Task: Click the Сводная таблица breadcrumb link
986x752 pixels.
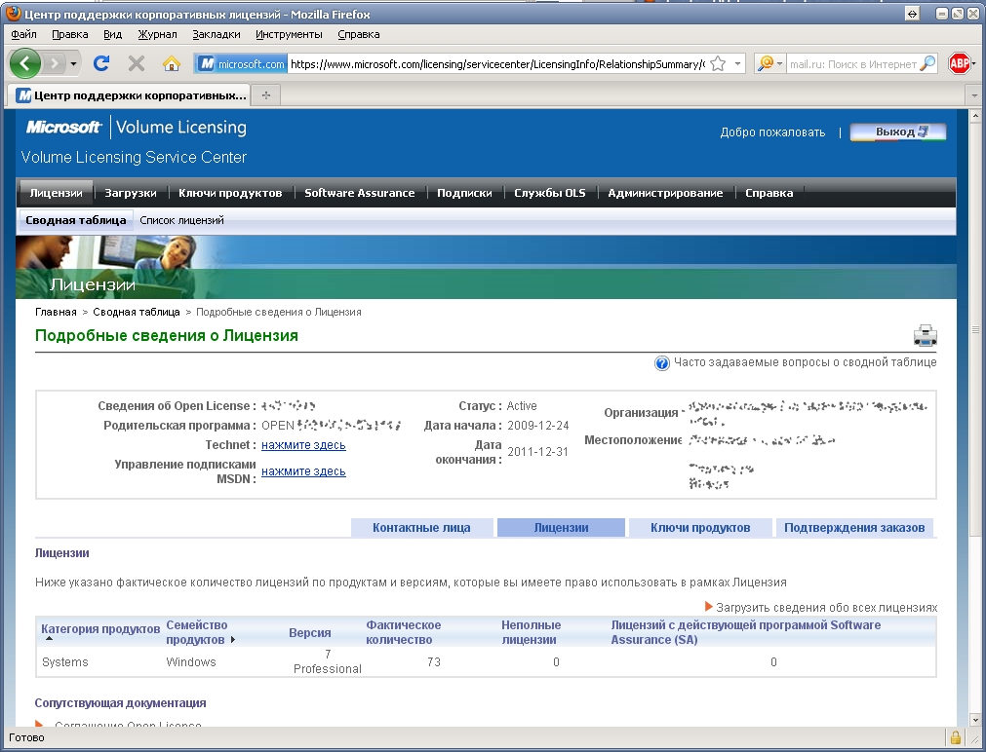Action: tap(137, 313)
